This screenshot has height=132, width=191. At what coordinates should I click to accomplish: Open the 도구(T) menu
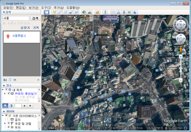tap(46, 8)
